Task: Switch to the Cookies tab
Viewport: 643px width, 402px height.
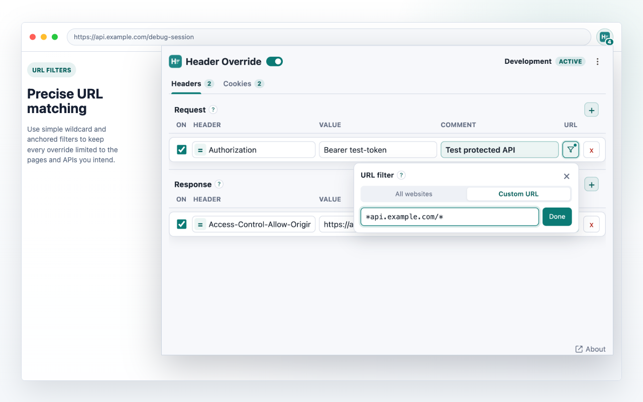Action: tap(244, 84)
